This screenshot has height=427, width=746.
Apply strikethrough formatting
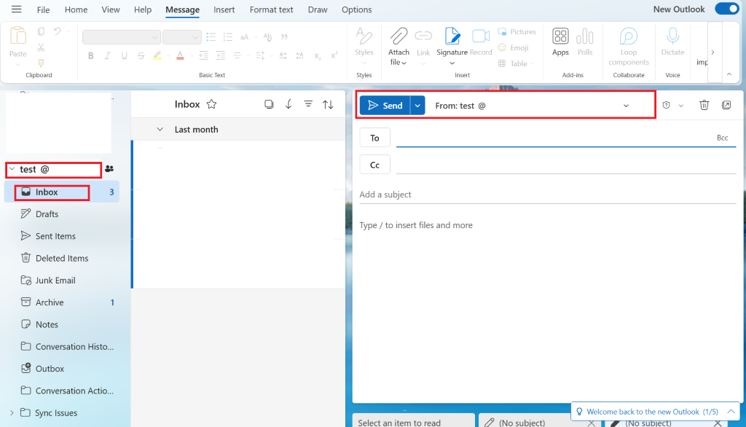pyautogui.click(x=141, y=55)
